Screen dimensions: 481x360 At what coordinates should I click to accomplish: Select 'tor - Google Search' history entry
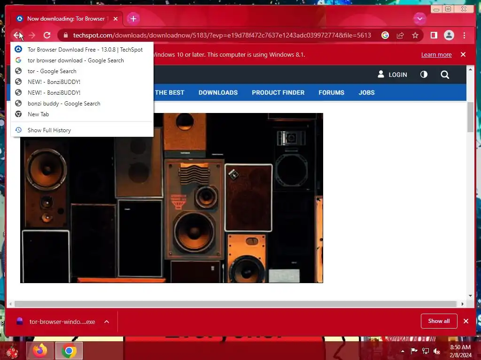click(82, 71)
